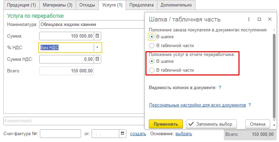This screenshot has width=279, height=142.
Task: Open calendar picker for invoice date
Action: pos(122,133)
